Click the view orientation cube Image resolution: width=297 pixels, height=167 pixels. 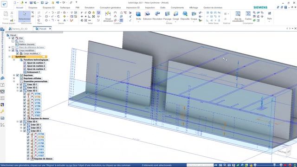click(284, 152)
